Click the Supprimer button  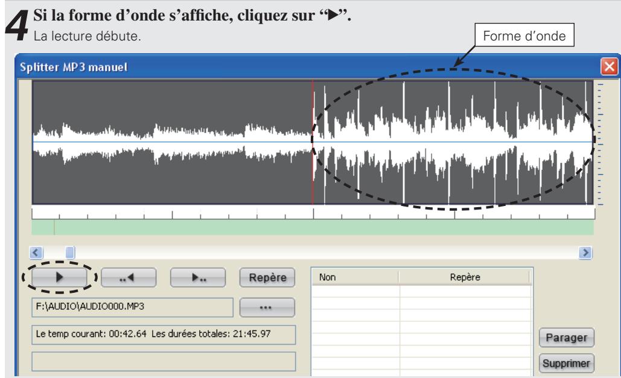pos(566,364)
